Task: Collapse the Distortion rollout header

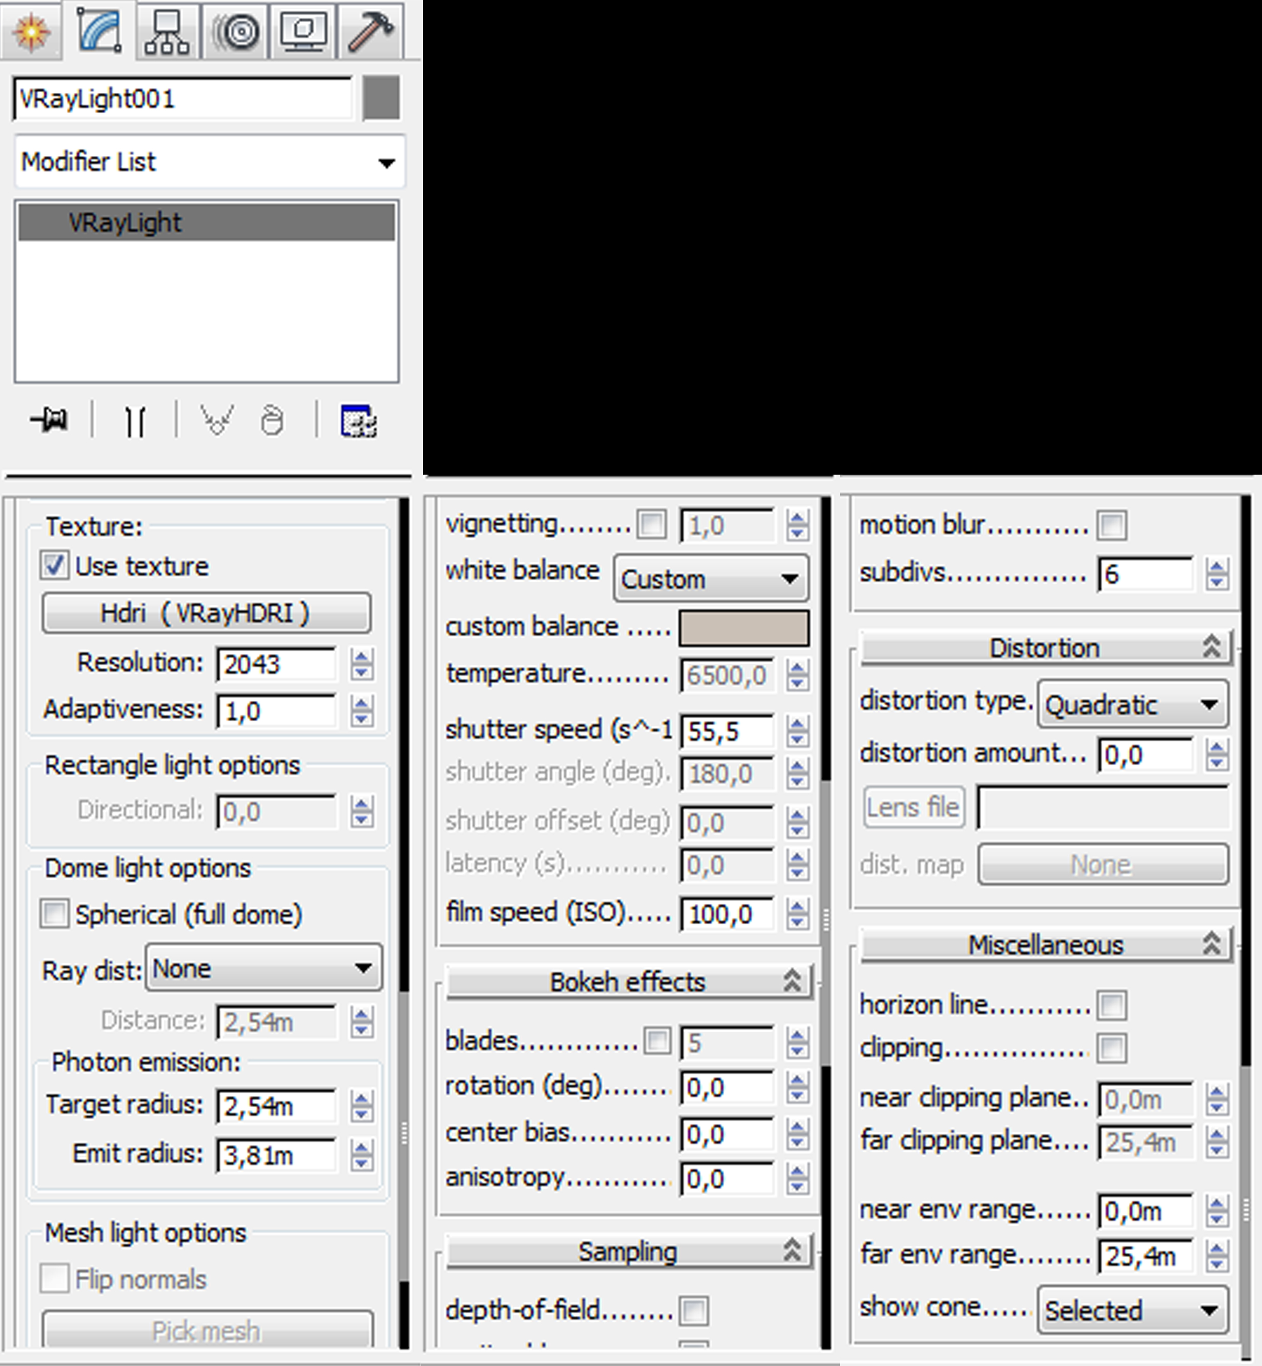Action: click(1045, 647)
